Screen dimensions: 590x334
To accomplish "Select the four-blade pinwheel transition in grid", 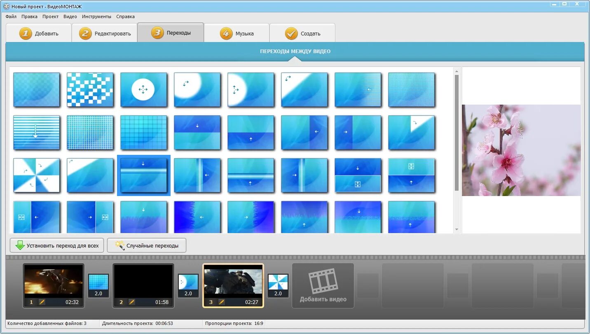I will point(37,175).
